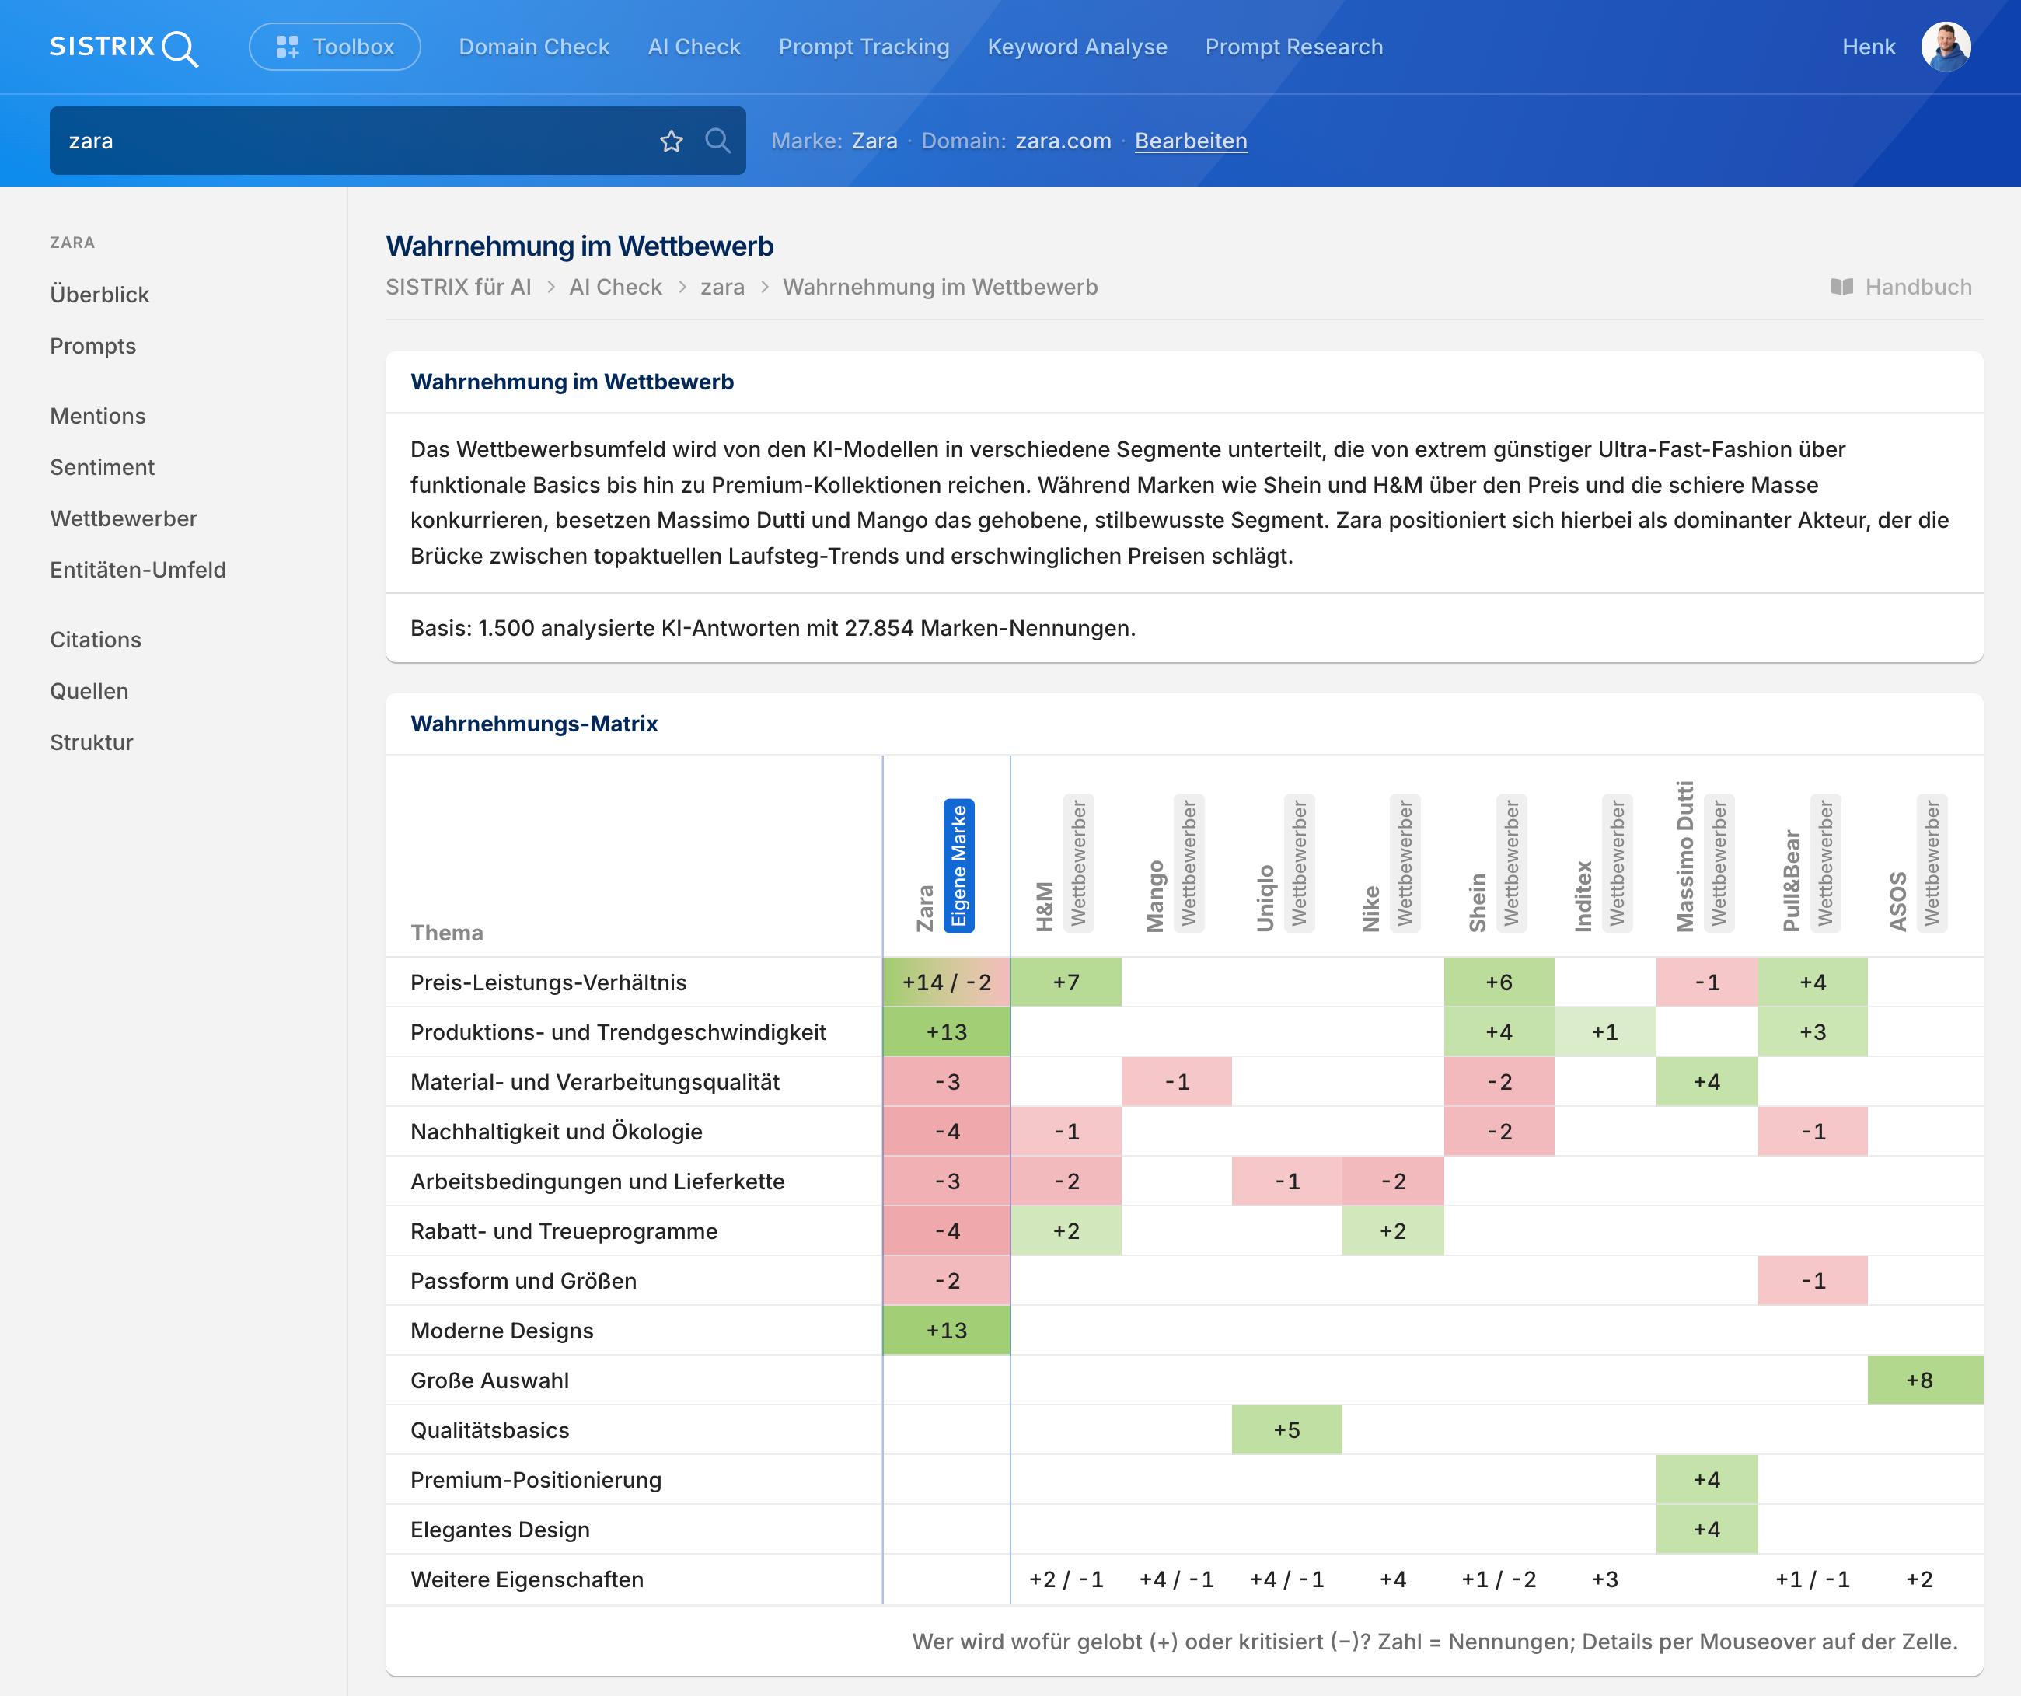Click the Wahrnehmungs-Matrix heading

pos(534,724)
